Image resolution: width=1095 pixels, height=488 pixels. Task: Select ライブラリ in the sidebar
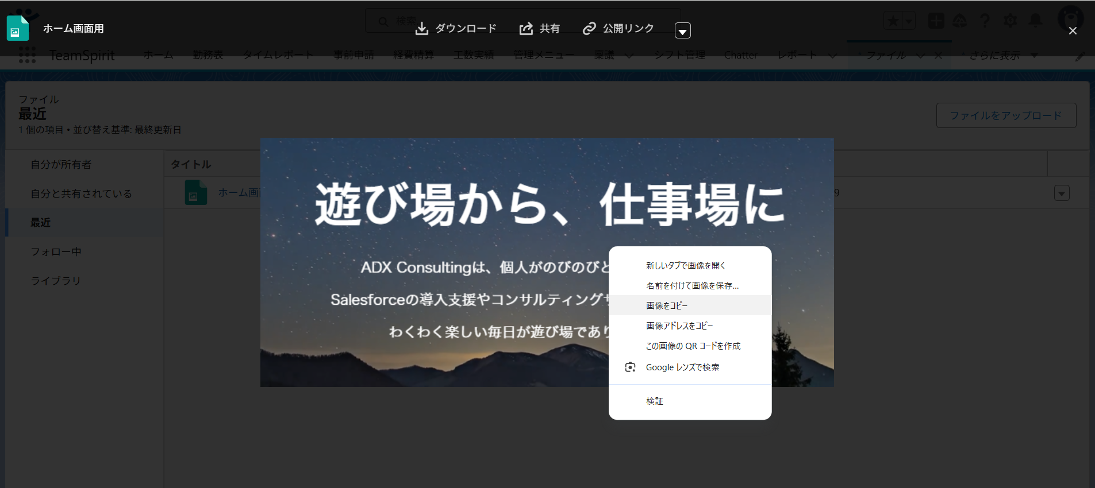click(x=84, y=281)
